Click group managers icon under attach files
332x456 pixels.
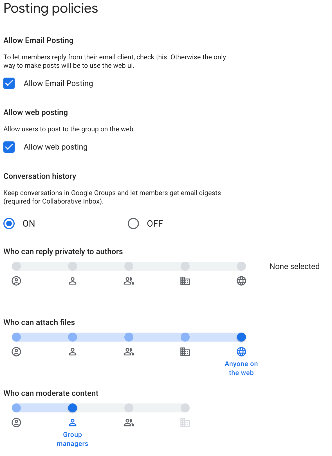[73, 352]
